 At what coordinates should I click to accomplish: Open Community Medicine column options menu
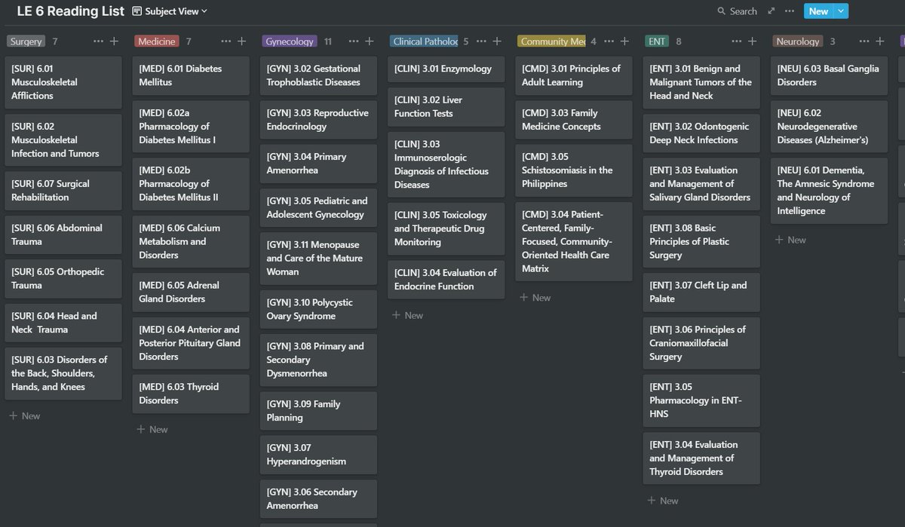609,41
